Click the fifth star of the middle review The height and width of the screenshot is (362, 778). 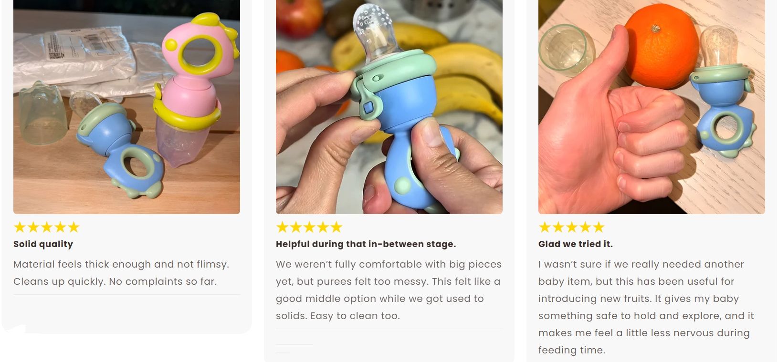click(x=336, y=227)
